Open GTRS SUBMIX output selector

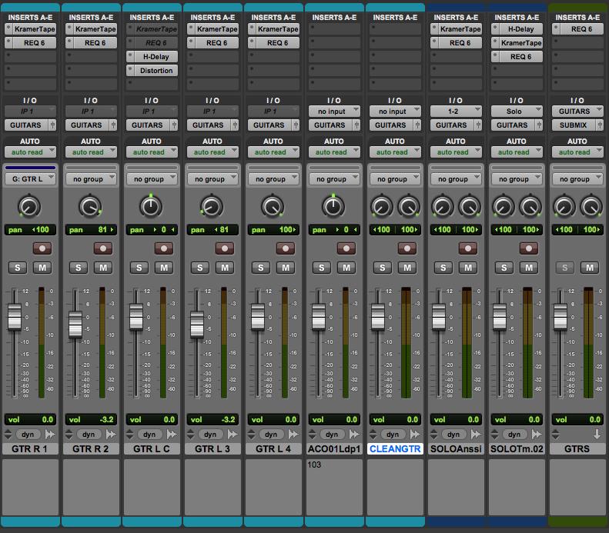click(574, 125)
